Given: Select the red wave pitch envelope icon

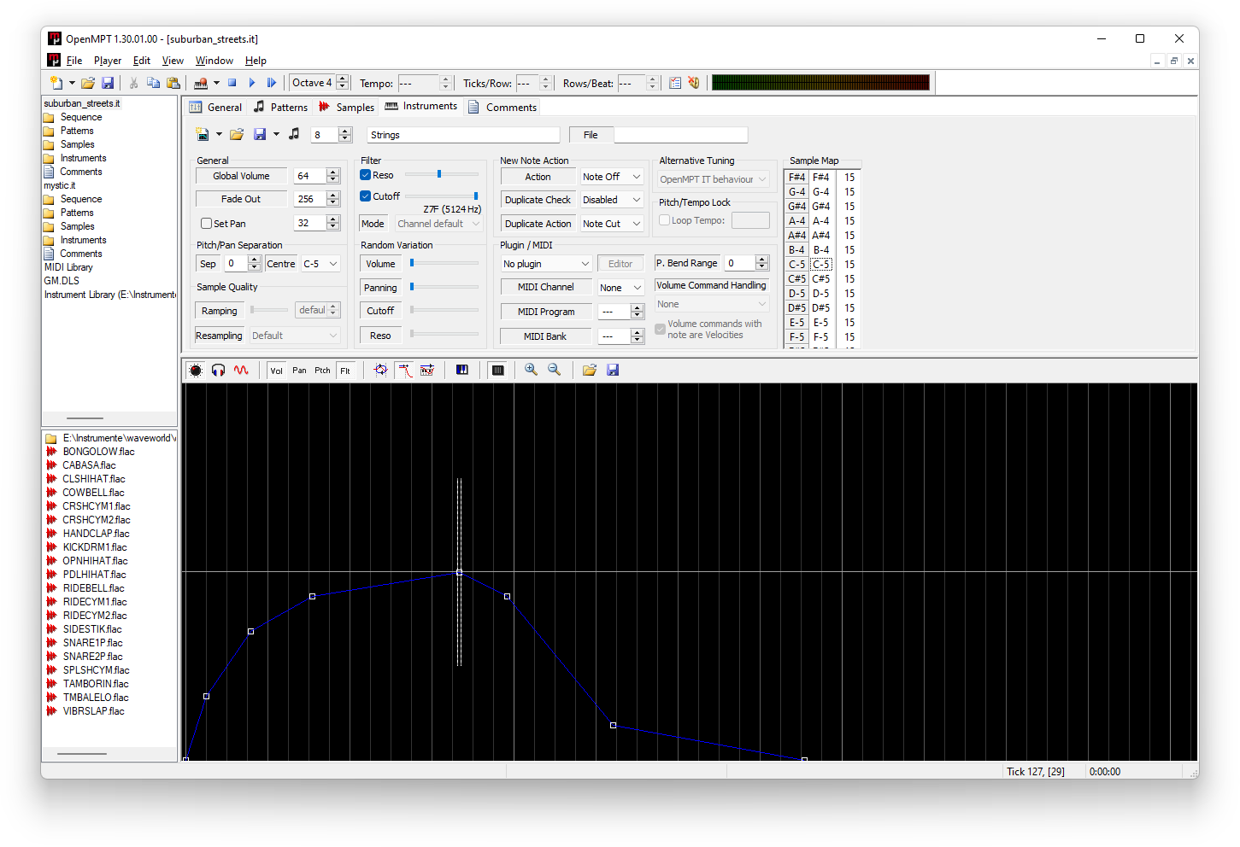Looking at the screenshot, I should pos(241,370).
